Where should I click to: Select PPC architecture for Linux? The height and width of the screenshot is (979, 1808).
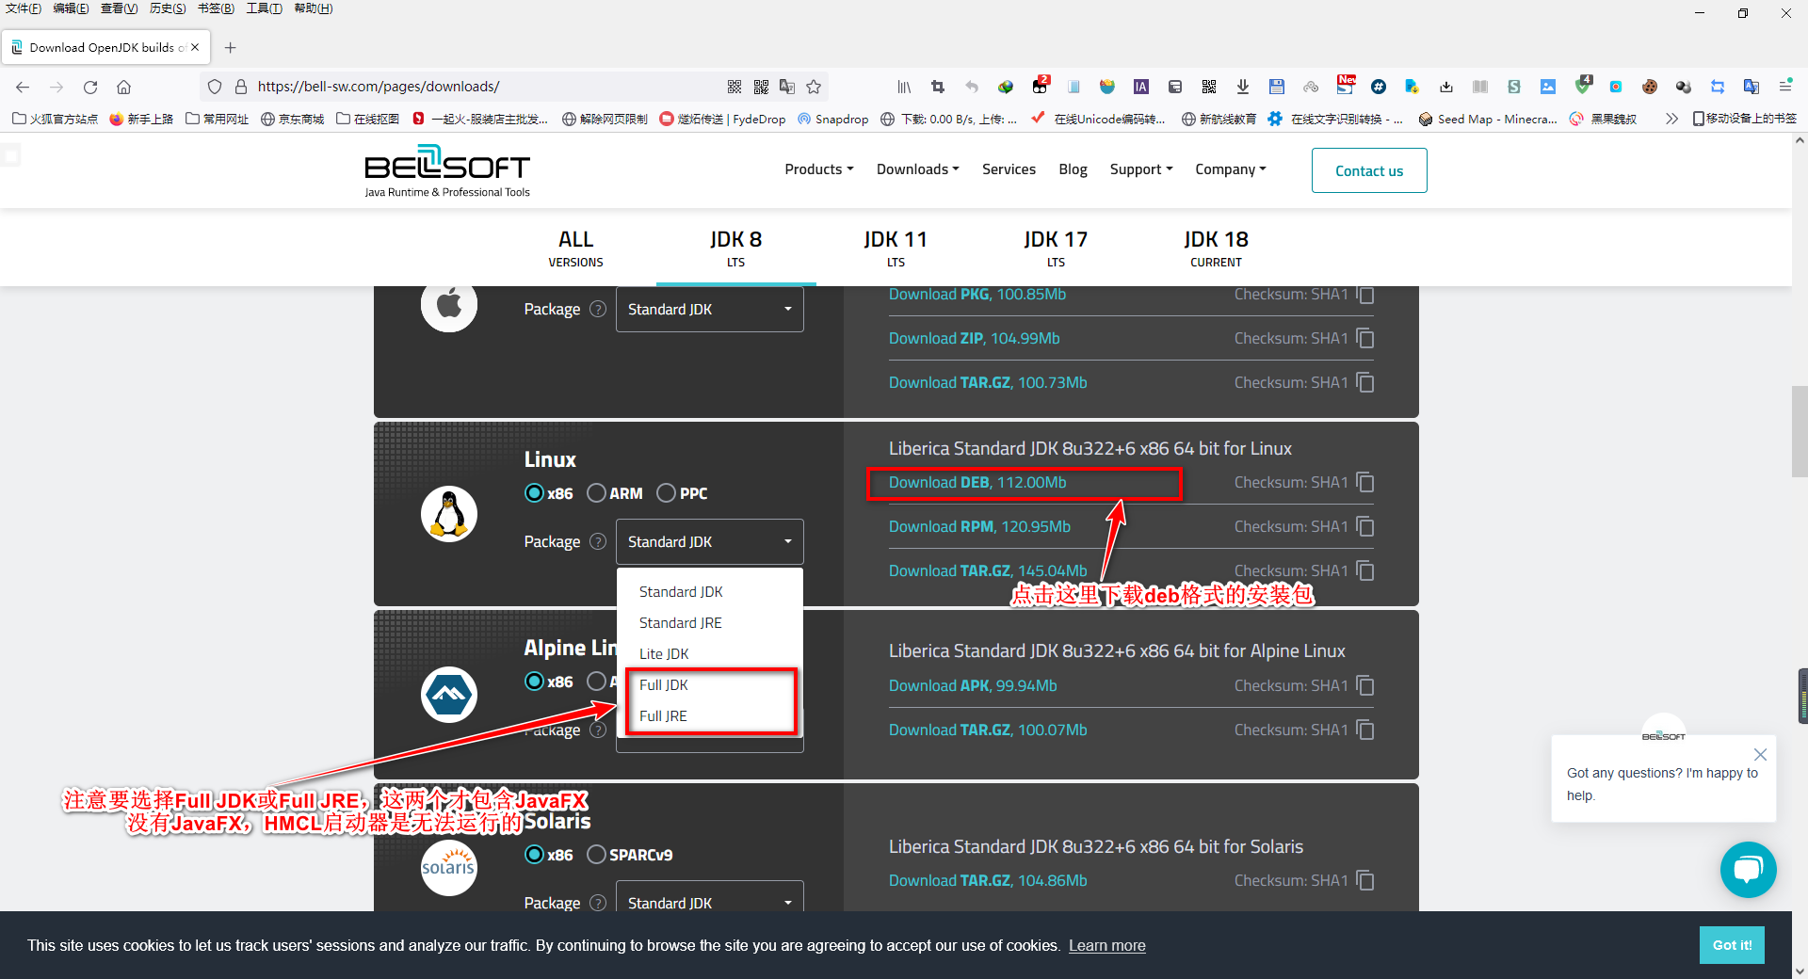(666, 493)
